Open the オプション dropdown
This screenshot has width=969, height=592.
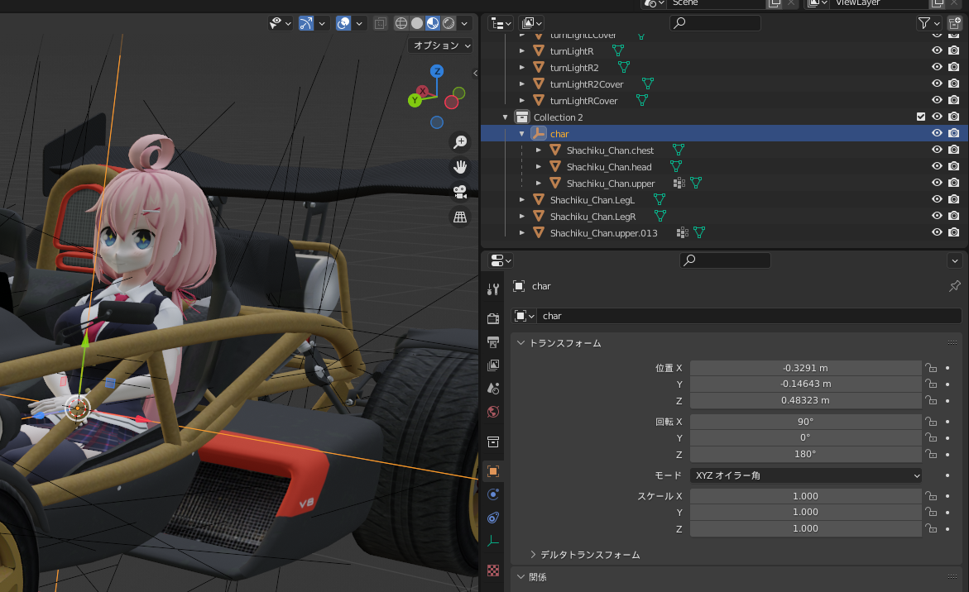pyautogui.click(x=440, y=45)
